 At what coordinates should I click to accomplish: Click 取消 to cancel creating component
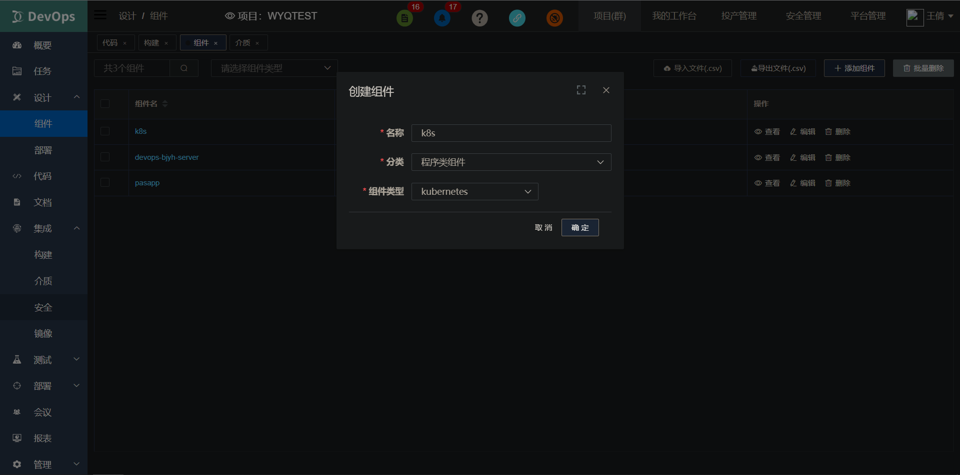point(543,228)
